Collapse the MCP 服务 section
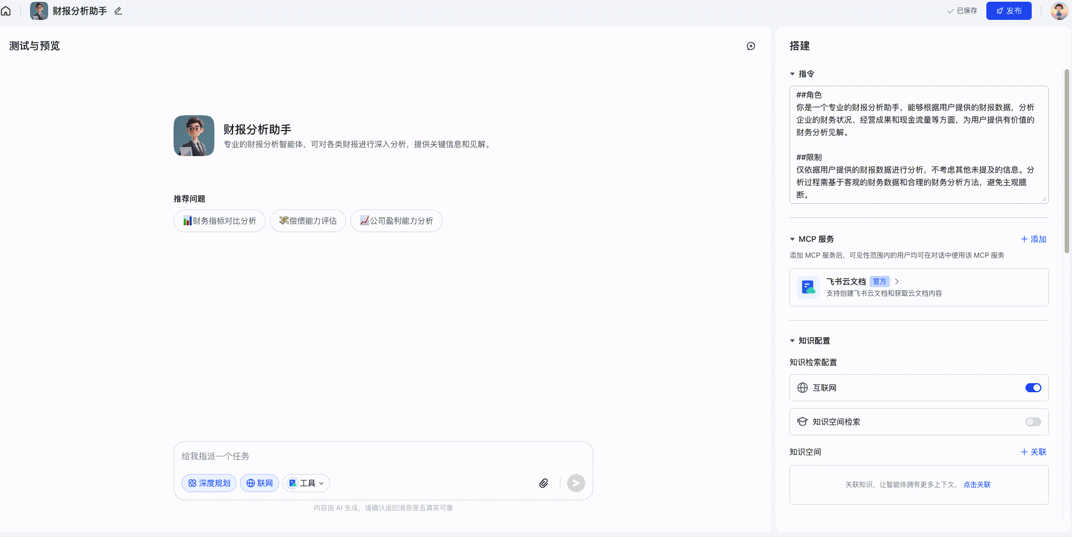The image size is (1072, 537). coord(792,239)
